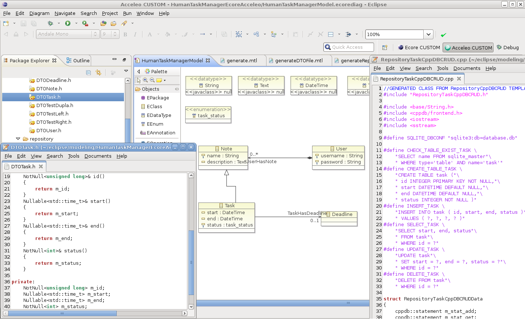The width and height of the screenshot is (525, 319).
Task: Open the Project menu in Eclipse
Action: (110, 13)
